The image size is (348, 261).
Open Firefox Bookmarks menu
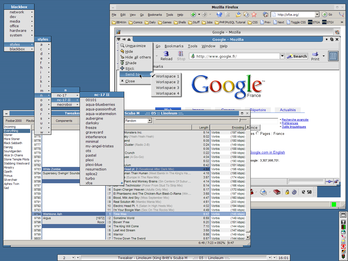[x=155, y=15]
